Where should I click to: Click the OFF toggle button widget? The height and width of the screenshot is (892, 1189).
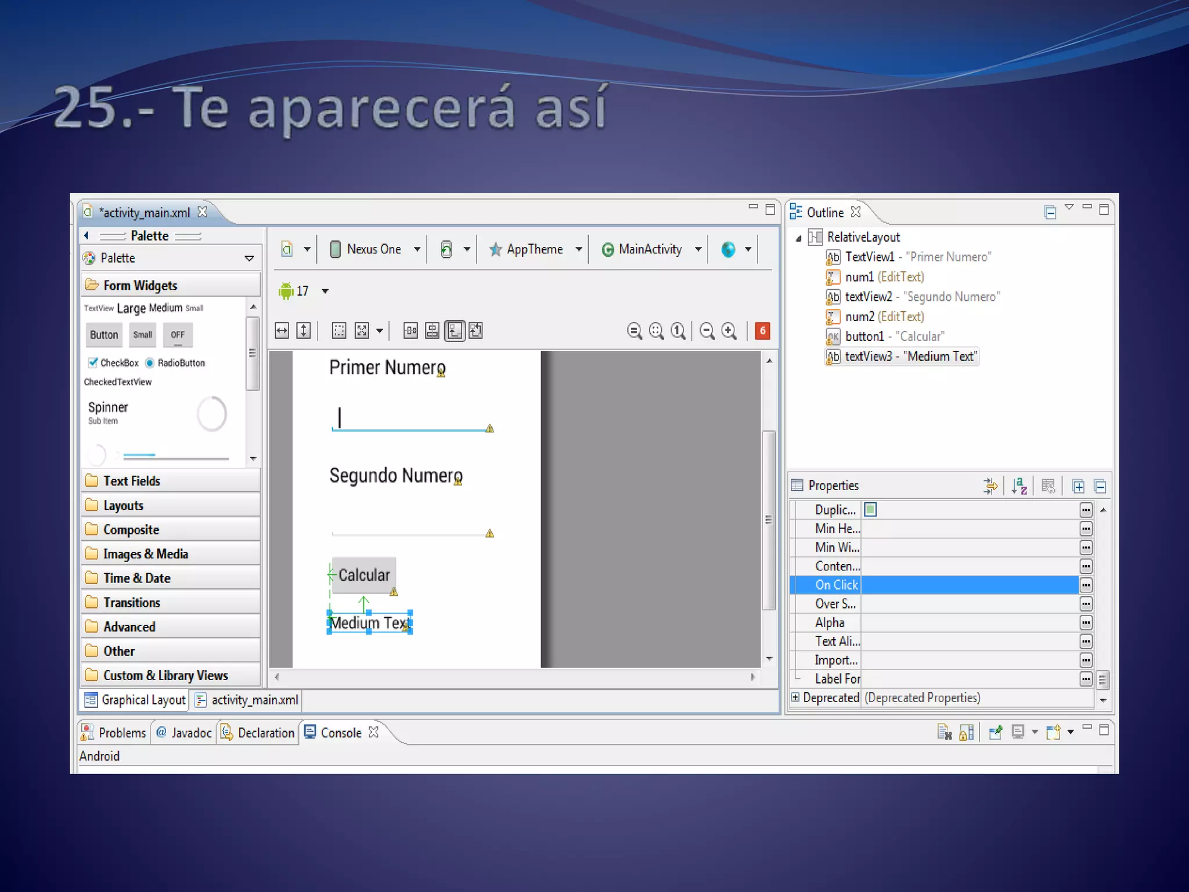[x=178, y=334]
